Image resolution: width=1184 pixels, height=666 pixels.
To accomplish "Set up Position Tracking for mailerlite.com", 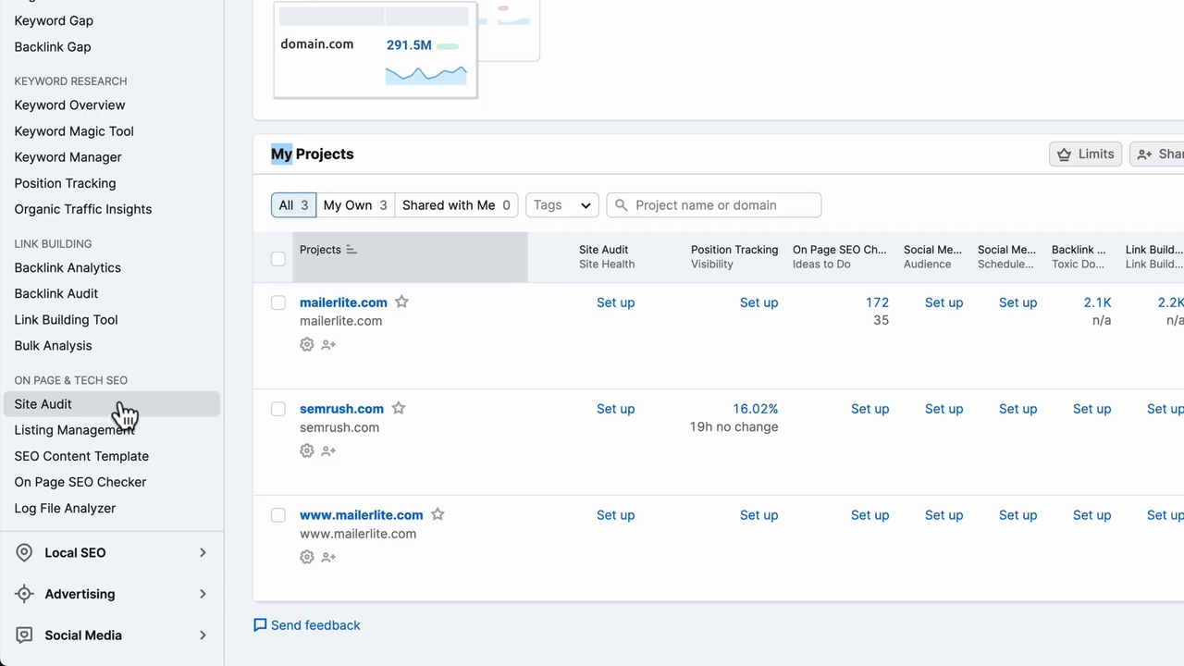I will coord(758,302).
